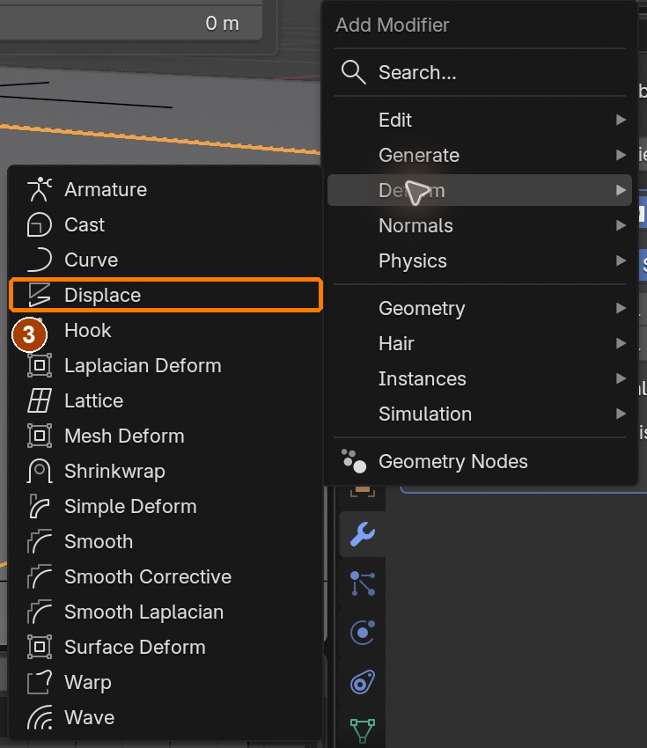
Task: Expand the Edit submenu arrow
Action: 621,120
